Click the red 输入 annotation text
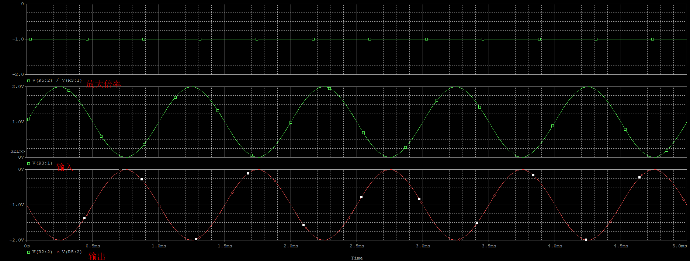Screen dimensions: 690x261 (x=65, y=167)
